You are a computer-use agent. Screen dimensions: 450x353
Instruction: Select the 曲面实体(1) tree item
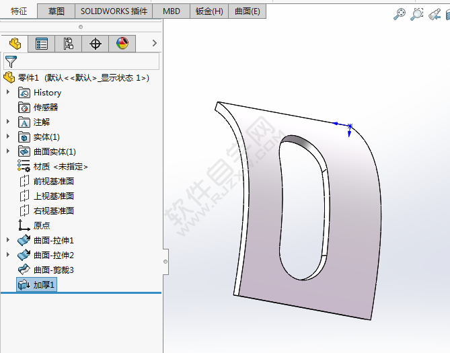click(x=54, y=152)
